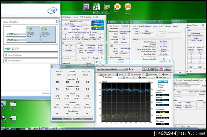Image resolution: width=207 pixels, height=137 pixels.
Task: Switch to the Folder Usage tab
Action: click(x=105, y=75)
